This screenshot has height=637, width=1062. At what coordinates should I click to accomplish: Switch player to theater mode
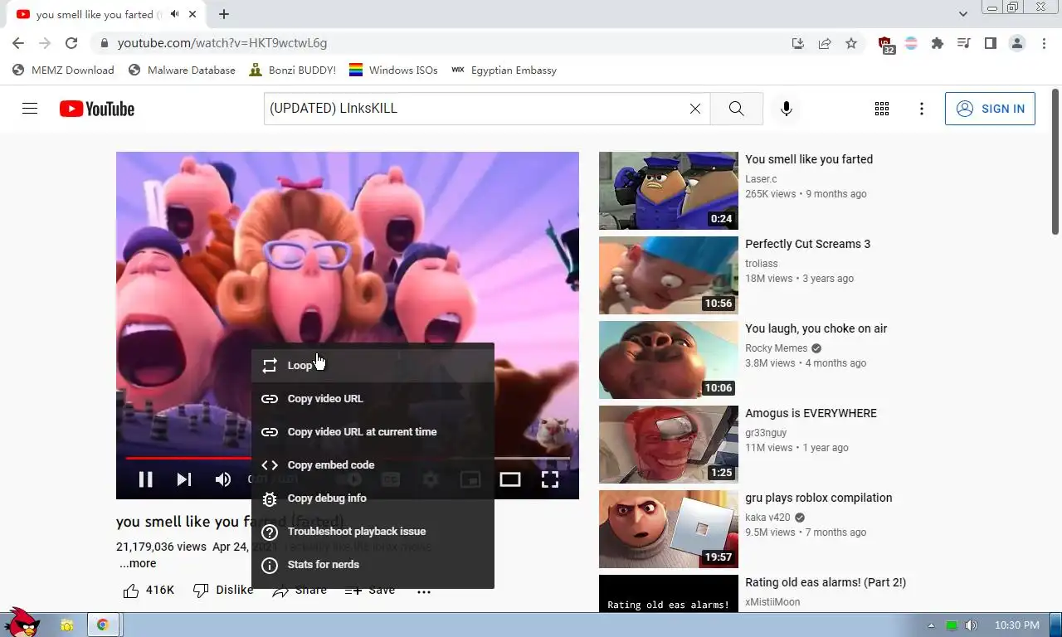pos(510,479)
